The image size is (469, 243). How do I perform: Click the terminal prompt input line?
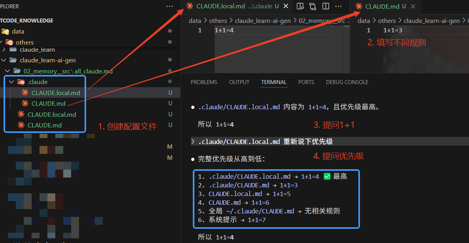tap(329, 142)
